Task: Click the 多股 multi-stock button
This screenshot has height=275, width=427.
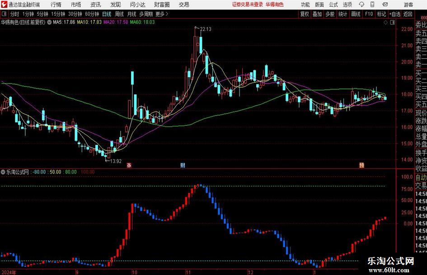Action: 330,14
